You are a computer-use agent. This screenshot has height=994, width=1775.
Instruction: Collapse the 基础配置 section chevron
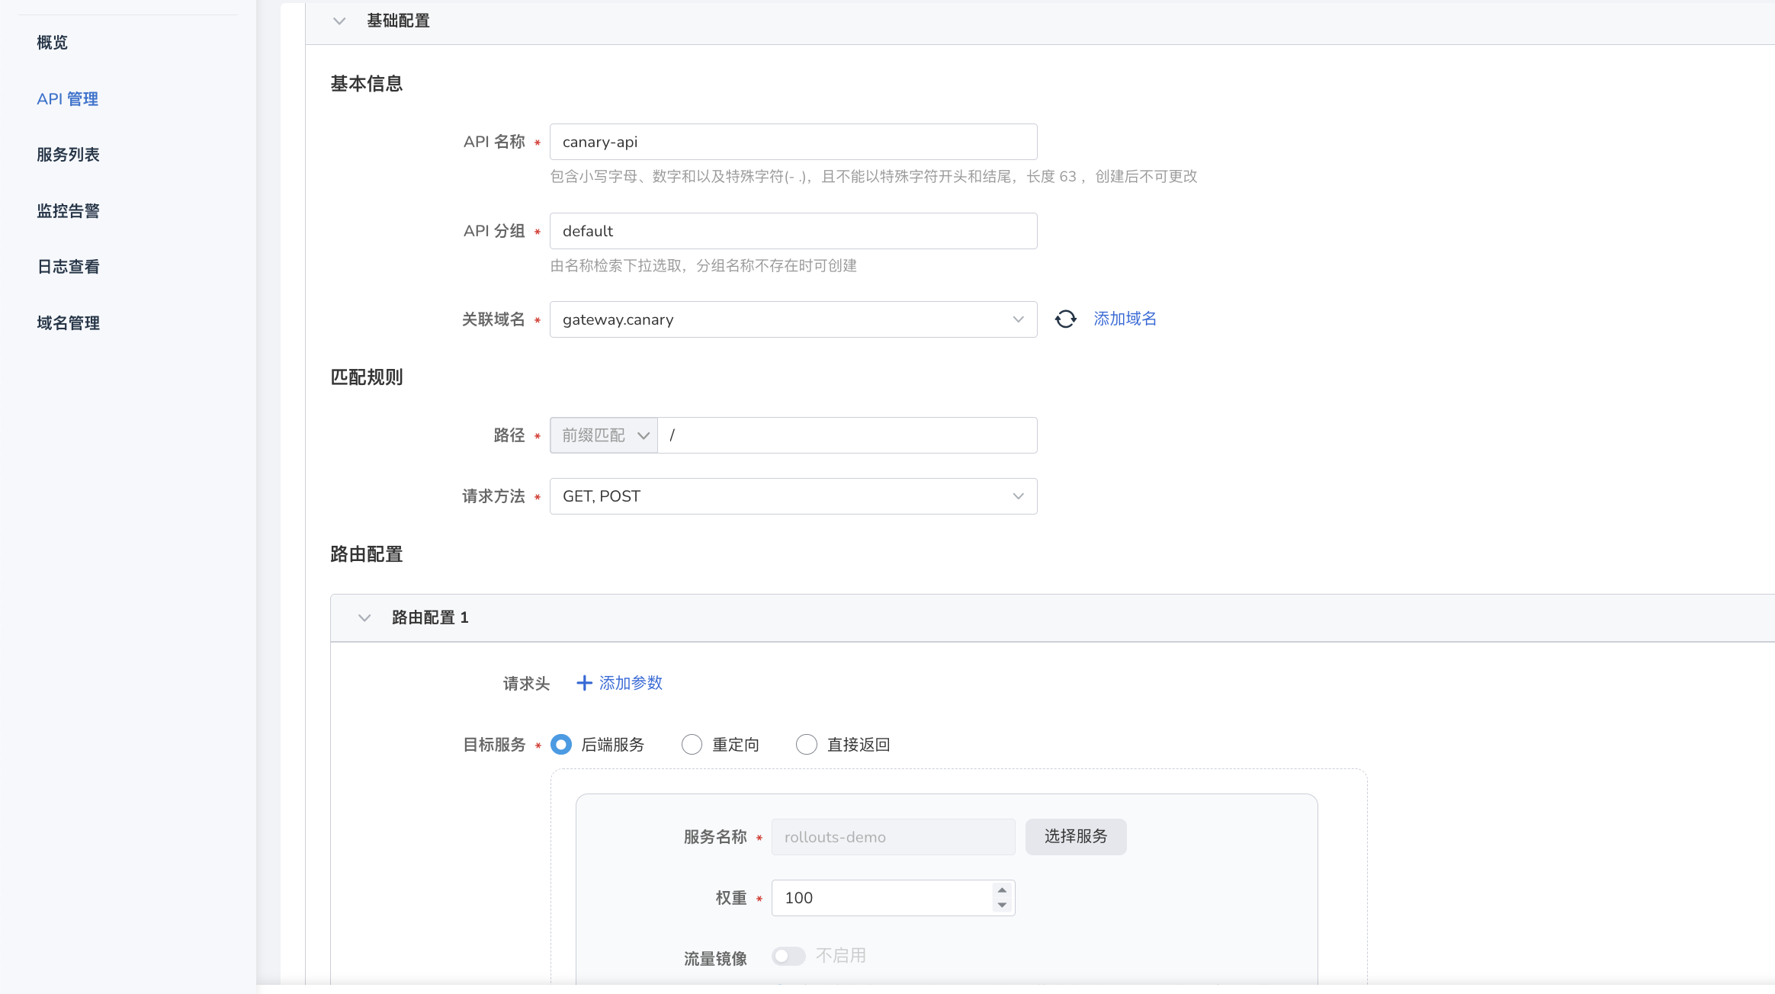(339, 21)
